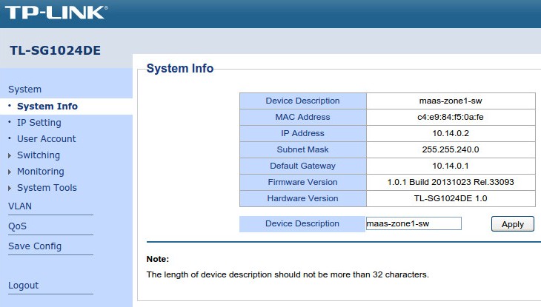Click the Subnet Mask label cell
The height and width of the screenshot is (307, 541).
[x=303, y=149]
